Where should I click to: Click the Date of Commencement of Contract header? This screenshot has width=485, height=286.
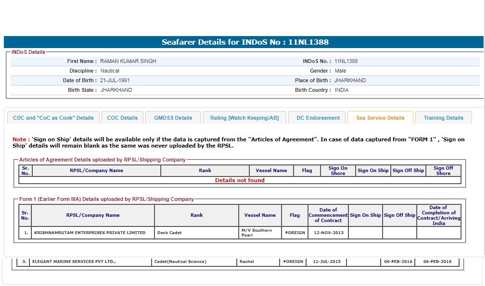coord(328,215)
